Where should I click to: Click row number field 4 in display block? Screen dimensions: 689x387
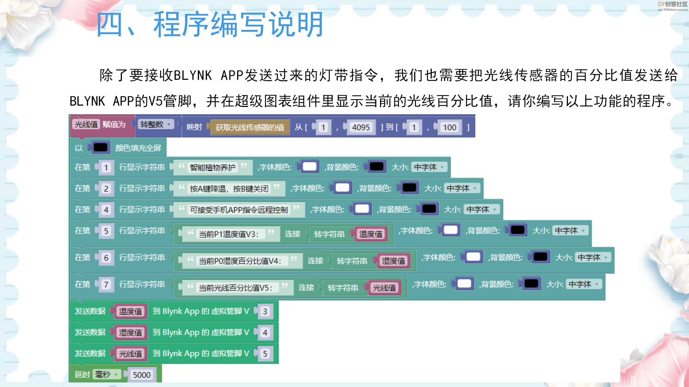tap(106, 210)
